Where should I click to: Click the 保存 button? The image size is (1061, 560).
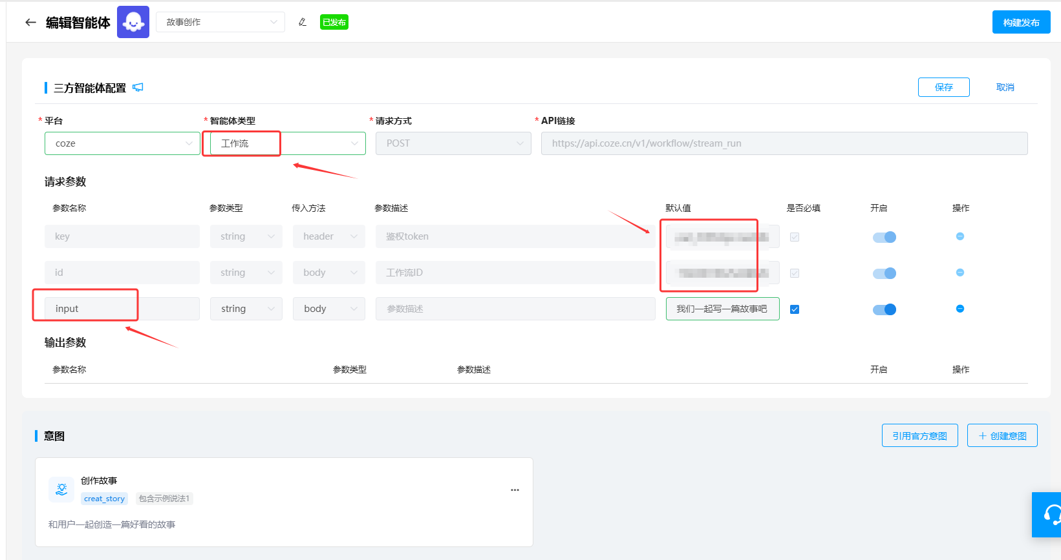pyautogui.click(x=943, y=87)
